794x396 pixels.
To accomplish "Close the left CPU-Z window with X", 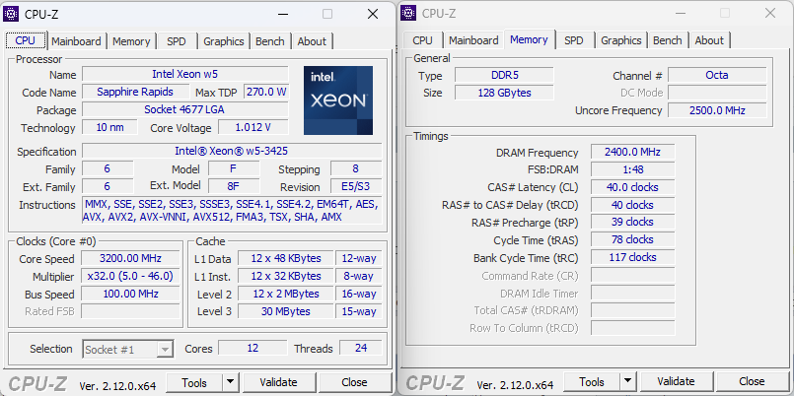I will 373,14.
